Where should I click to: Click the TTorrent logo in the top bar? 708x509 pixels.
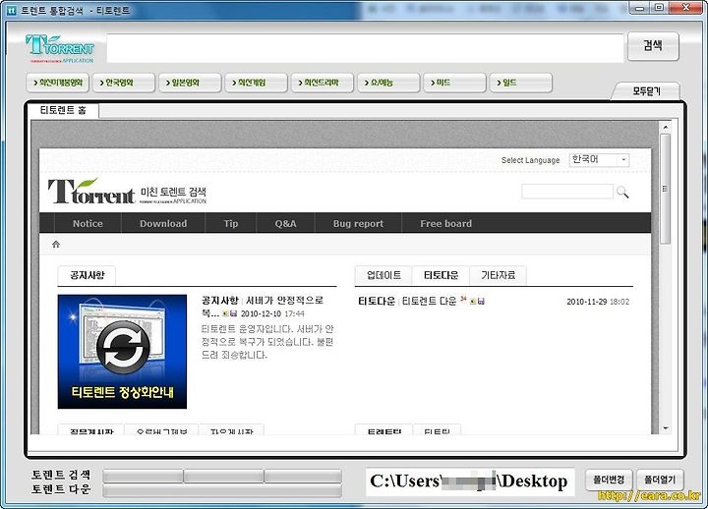tap(60, 49)
